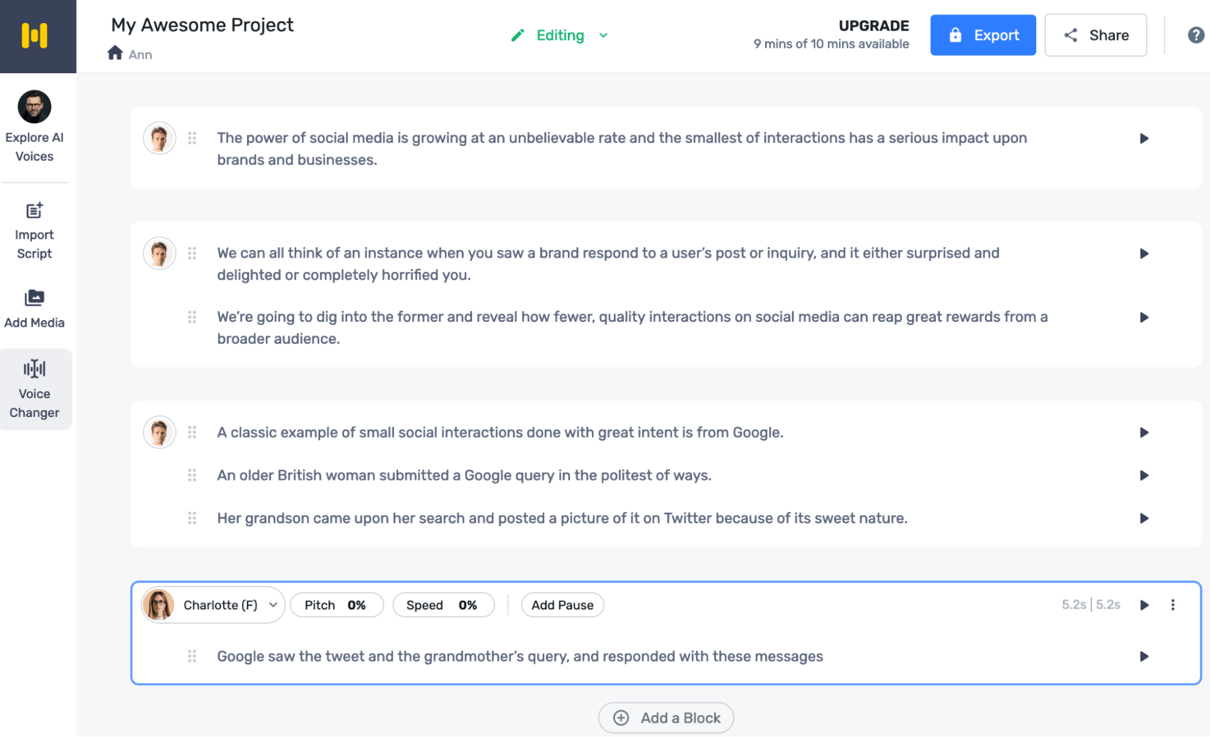
Task: Adjust the Speed 0% control
Action: pos(443,605)
